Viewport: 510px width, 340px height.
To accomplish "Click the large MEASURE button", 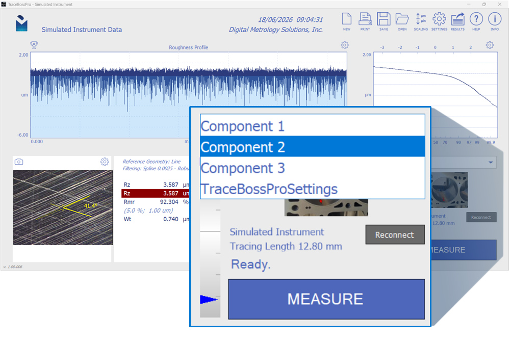I will point(326,299).
